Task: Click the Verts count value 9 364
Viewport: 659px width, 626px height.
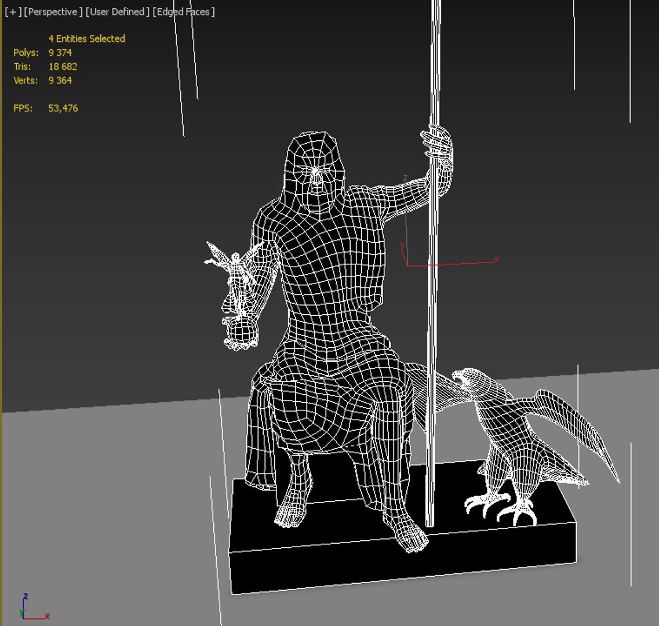Action: pyautogui.click(x=60, y=81)
